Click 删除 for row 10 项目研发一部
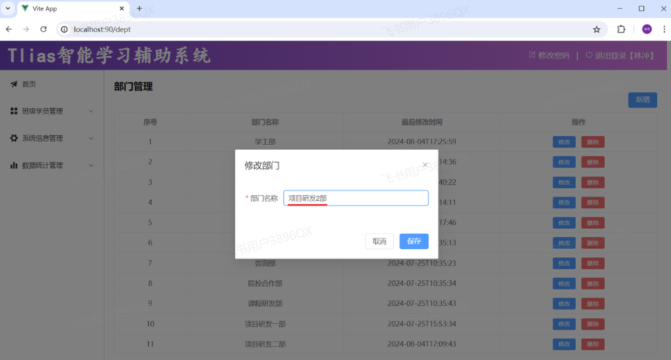Image resolution: width=671 pixels, height=360 pixels. coord(592,324)
